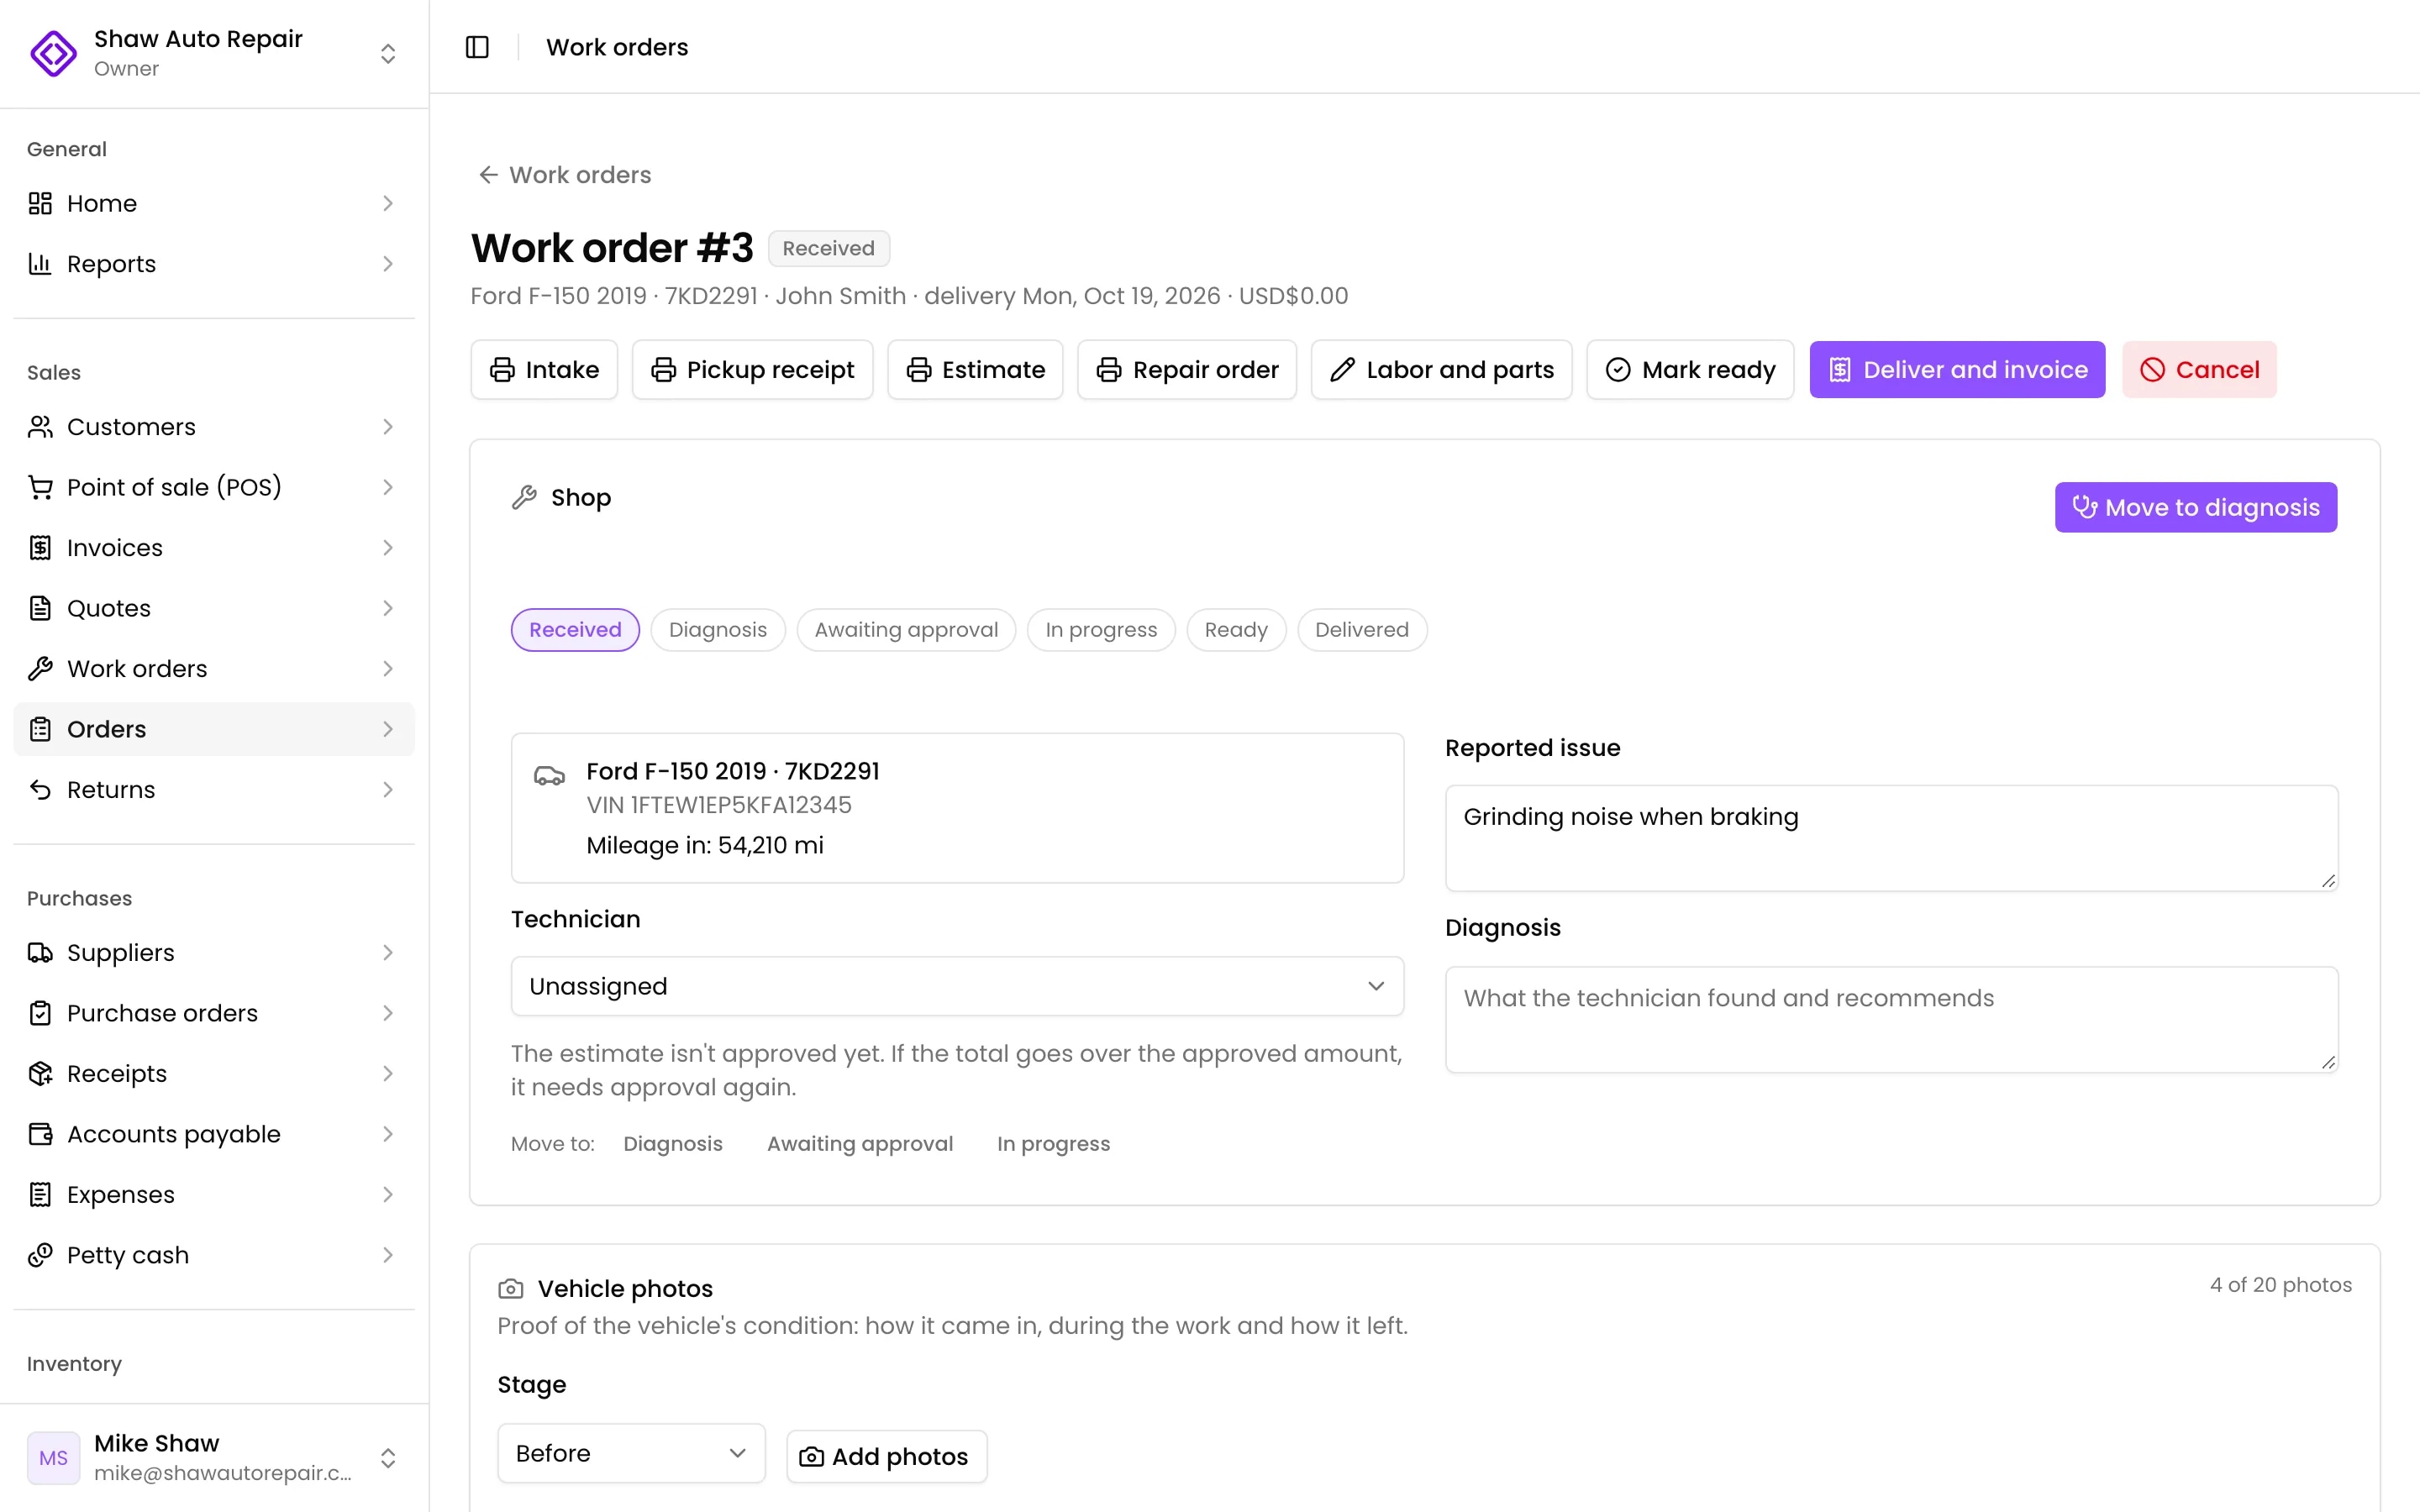Open the Technician Unassigned dropdown

coord(957,986)
